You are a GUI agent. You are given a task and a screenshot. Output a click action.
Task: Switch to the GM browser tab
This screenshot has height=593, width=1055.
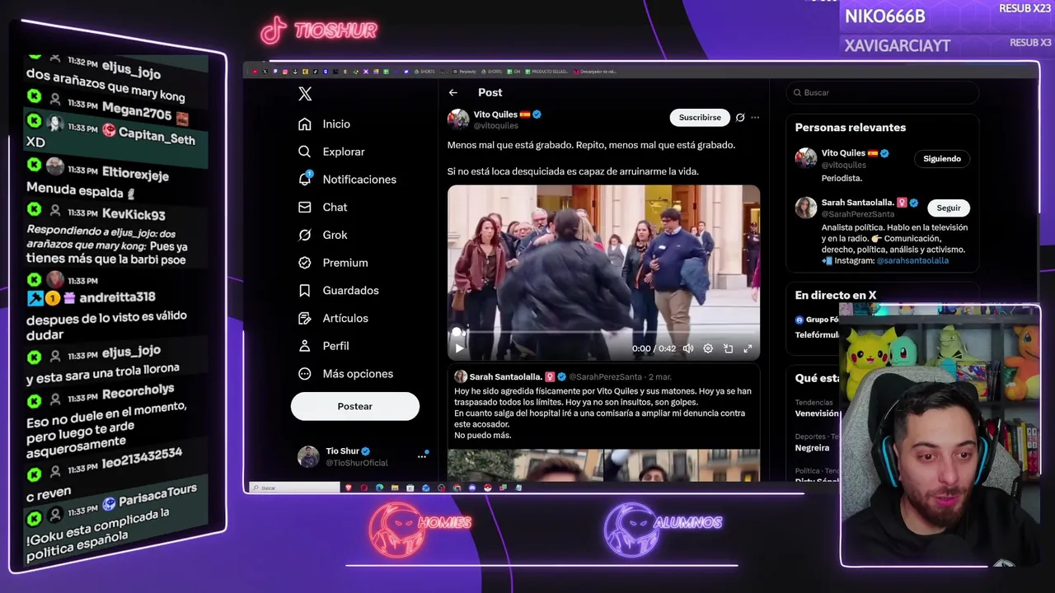pyautogui.click(x=514, y=72)
